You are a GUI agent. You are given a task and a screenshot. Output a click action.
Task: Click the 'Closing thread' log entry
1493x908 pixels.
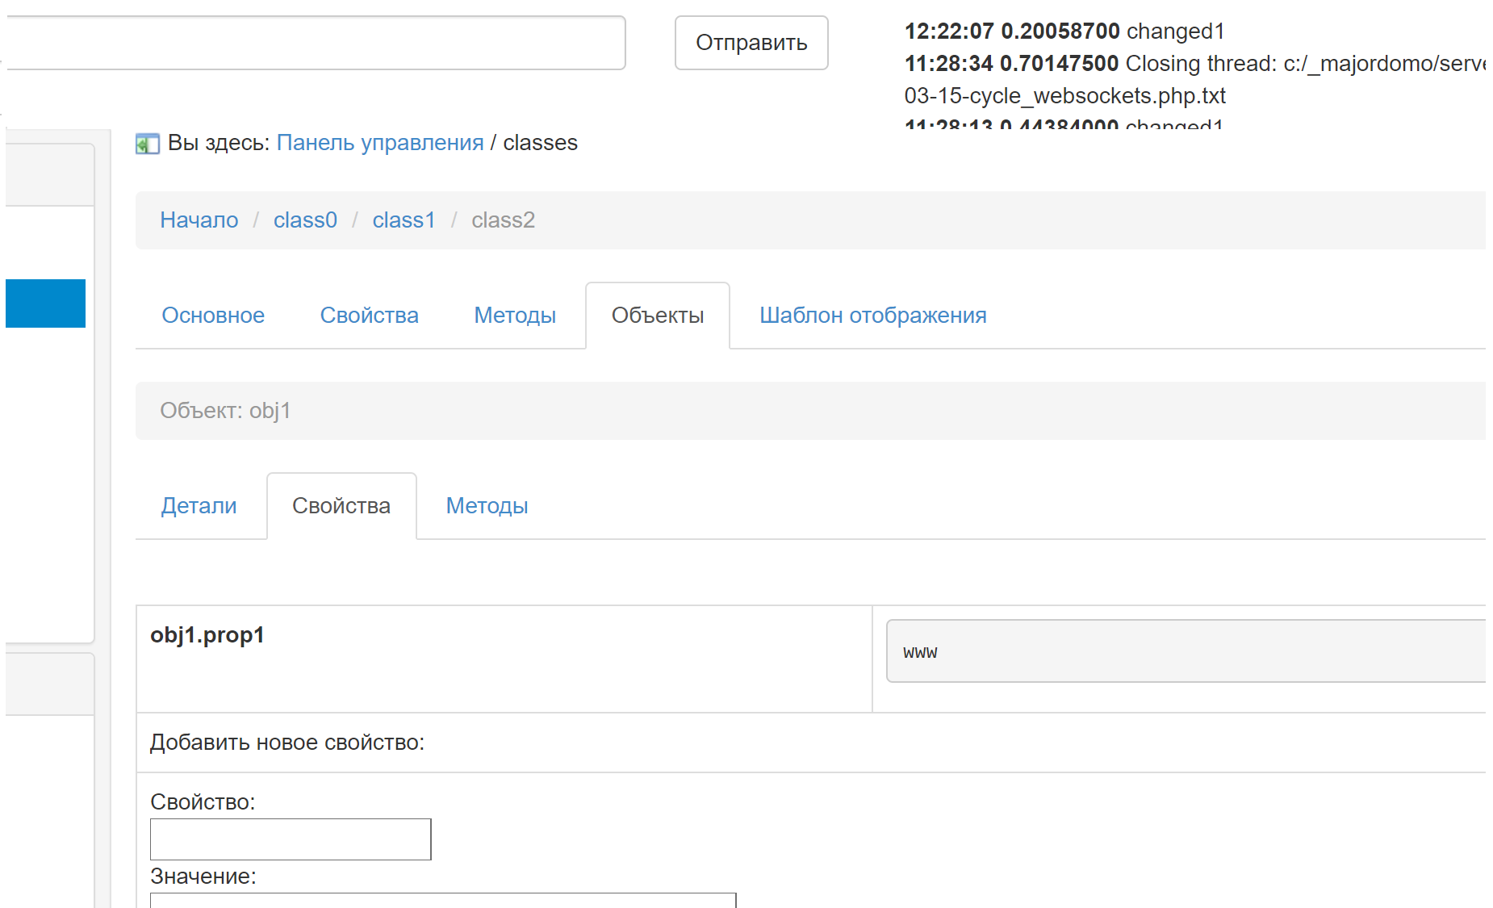pyautogui.click(x=1194, y=64)
